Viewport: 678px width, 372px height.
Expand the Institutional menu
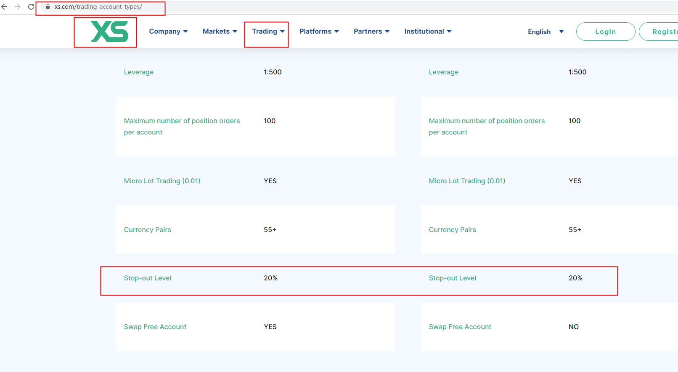428,32
